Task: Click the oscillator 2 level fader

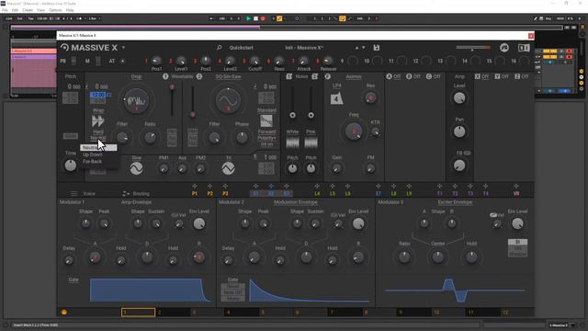Action: point(193,101)
